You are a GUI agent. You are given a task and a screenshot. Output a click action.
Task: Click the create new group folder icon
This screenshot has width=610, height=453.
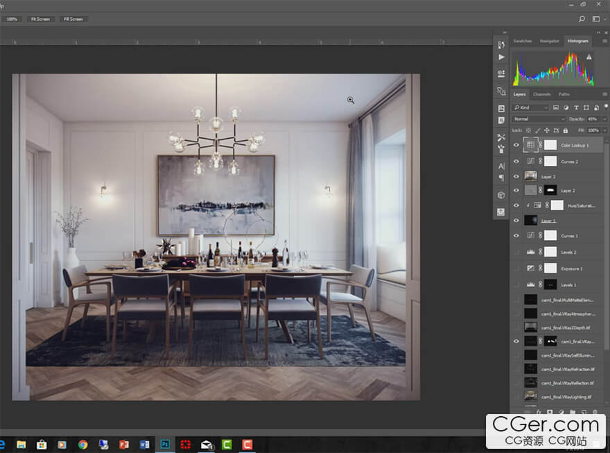573,411
